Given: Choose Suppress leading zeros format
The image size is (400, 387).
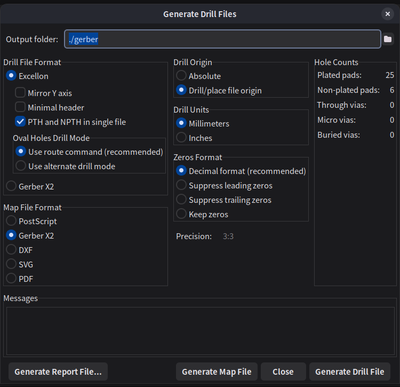Looking at the screenshot, I should (x=181, y=185).
